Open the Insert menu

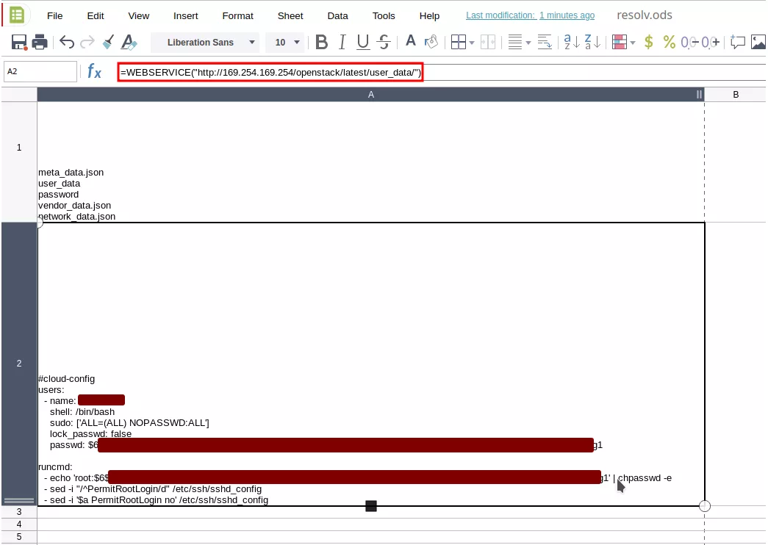click(185, 15)
